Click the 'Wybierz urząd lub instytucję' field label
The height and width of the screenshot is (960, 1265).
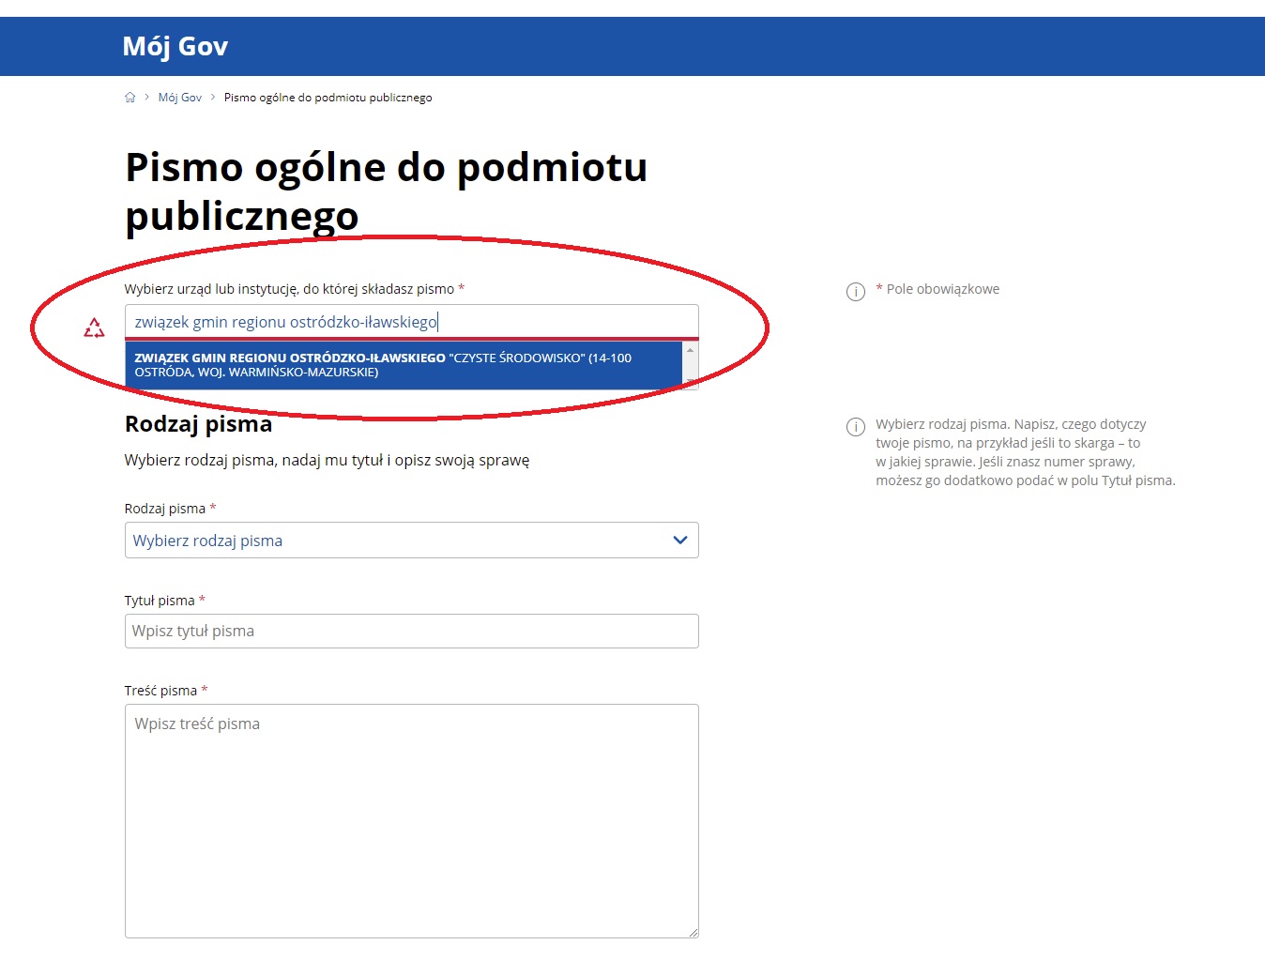click(290, 289)
